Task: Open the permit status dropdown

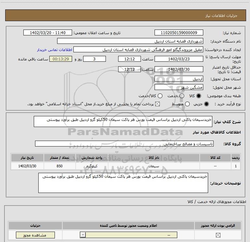Action: 129,235
